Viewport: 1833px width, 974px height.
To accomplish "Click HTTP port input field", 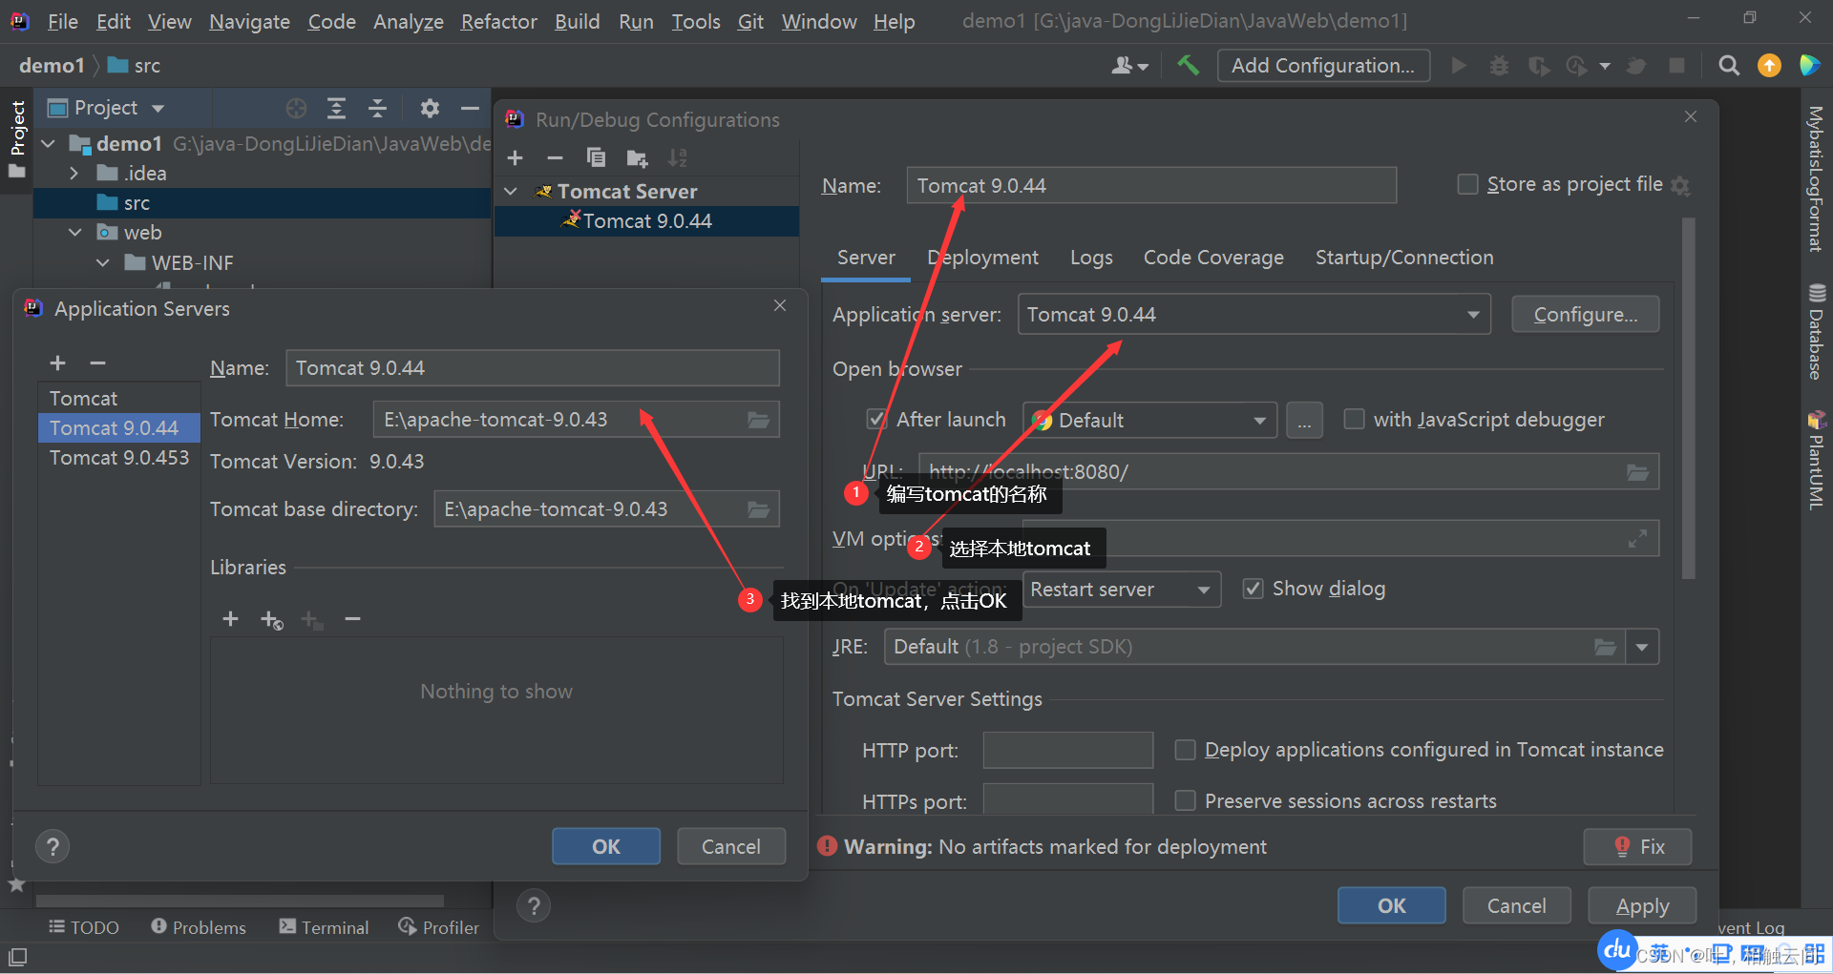I will click(x=1067, y=750).
